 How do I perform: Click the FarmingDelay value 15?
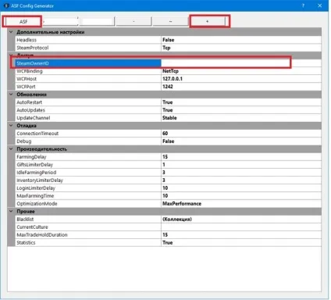click(241, 157)
